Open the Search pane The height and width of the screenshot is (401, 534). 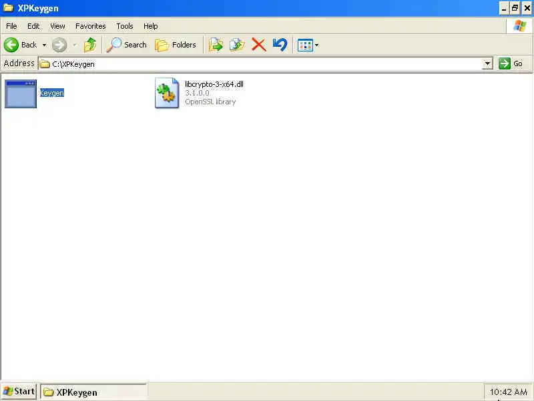pos(126,45)
